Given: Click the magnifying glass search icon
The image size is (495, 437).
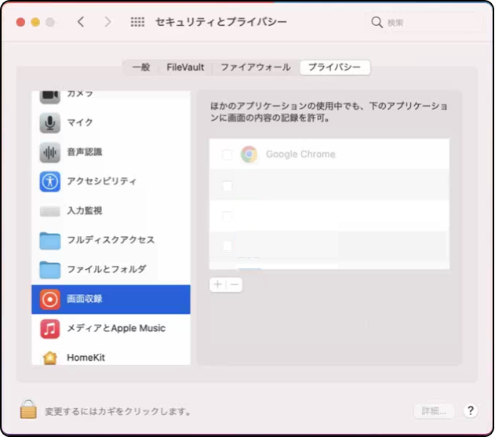Looking at the screenshot, I should coord(377,23).
